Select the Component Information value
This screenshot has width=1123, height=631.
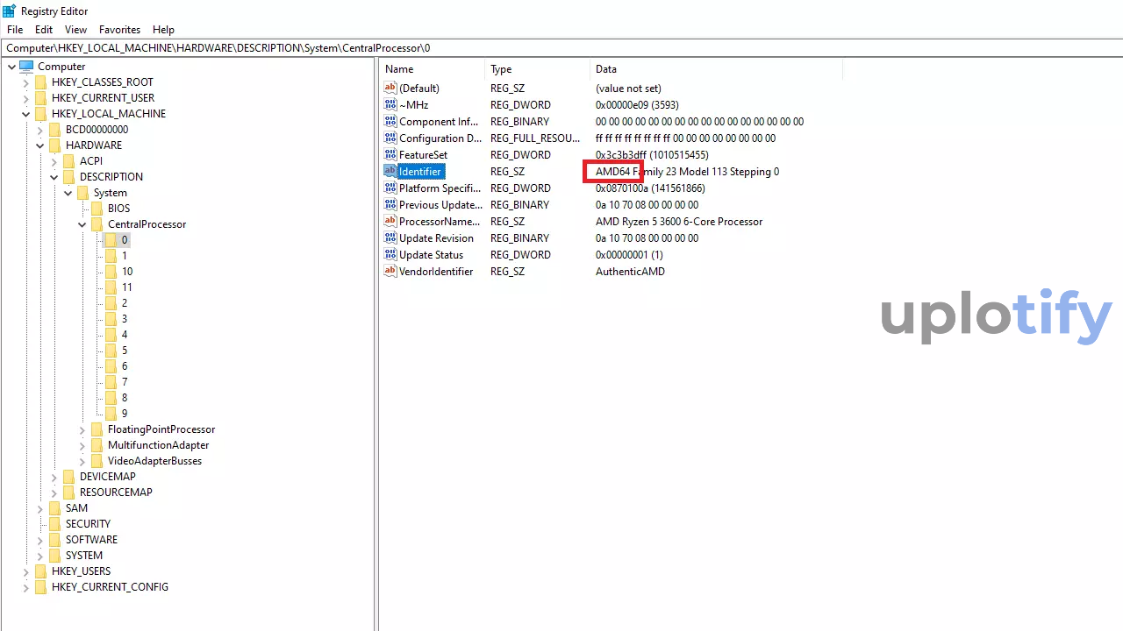click(439, 121)
